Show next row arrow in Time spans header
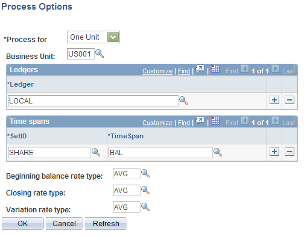Screen dimensions: 307x237 tap(276, 120)
